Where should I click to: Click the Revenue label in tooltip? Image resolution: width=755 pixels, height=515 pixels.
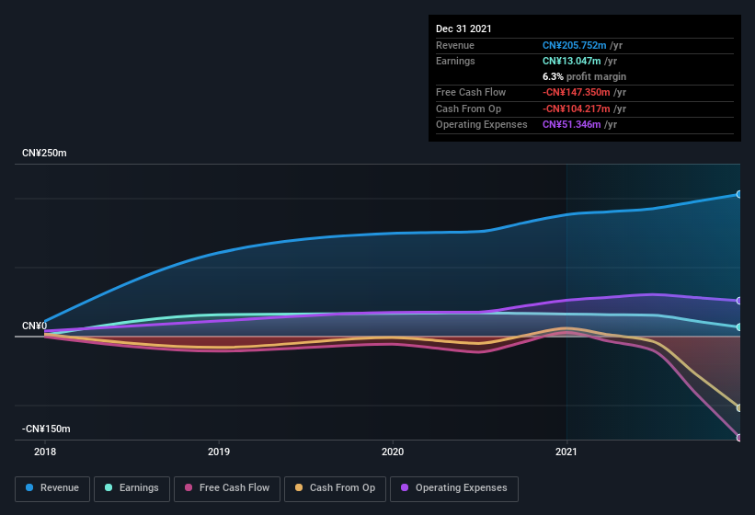click(455, 45)
